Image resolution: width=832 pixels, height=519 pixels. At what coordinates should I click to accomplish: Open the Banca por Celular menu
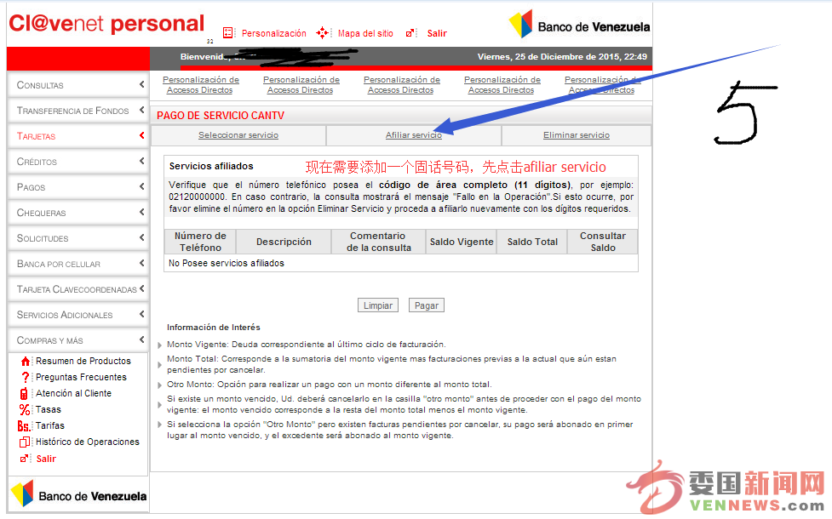pos(78,264)
